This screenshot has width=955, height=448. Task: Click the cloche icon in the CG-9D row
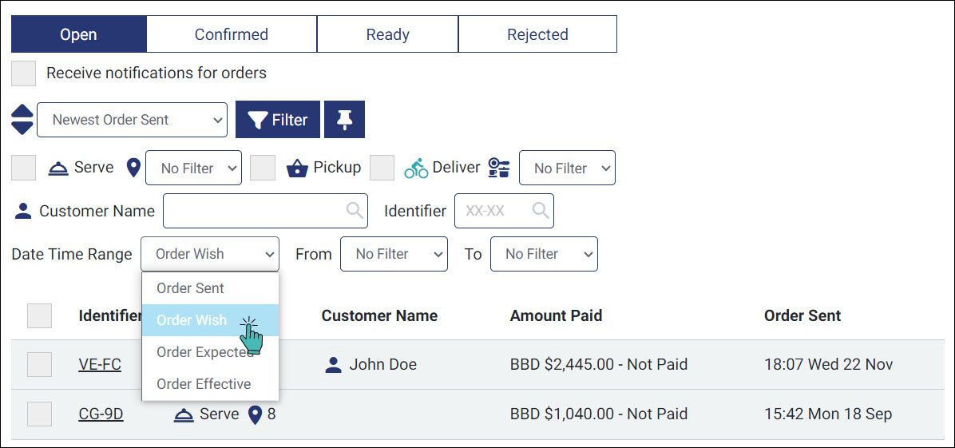tap(184, 415)
